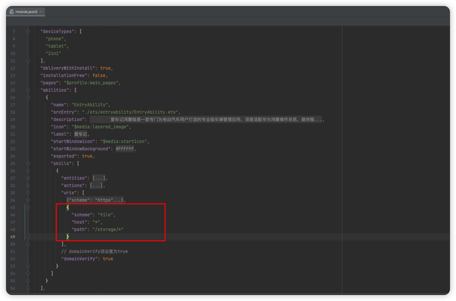Viewport: 456px width, 301px height.
Task: Click the srcEntry path "./ets/entryability/EntryAbility.ets"
Action: pos(130,112)
